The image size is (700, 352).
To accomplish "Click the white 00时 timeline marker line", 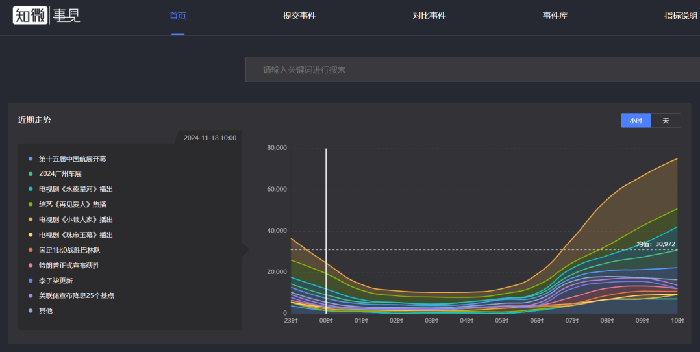I will 326,227.
